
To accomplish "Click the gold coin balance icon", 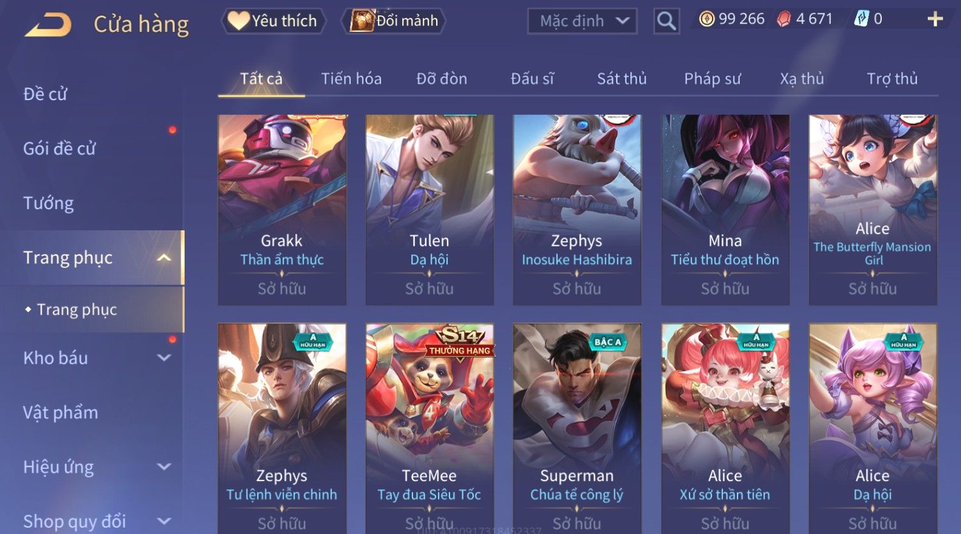I will (x=706, y=19).
